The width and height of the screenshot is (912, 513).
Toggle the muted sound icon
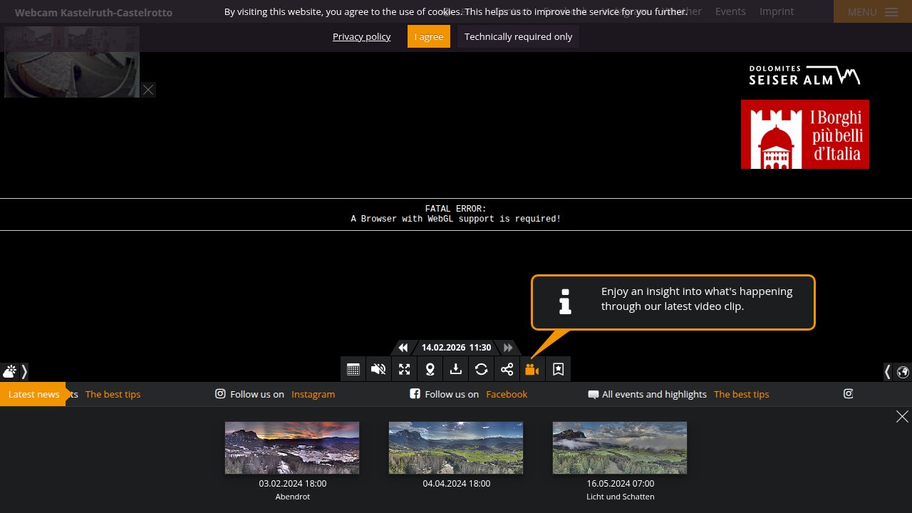[379, 369]
